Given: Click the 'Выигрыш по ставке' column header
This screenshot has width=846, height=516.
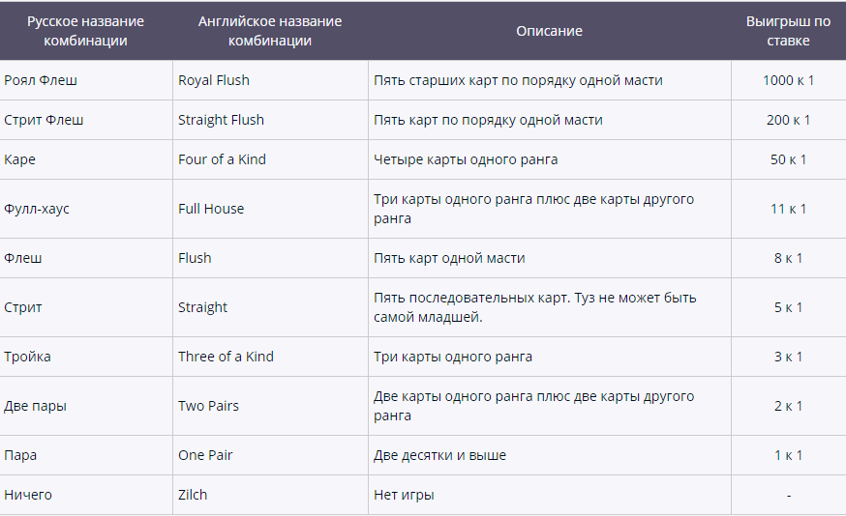Looking at the screenshot, I should pyautogui.click(x=788, y=31).
